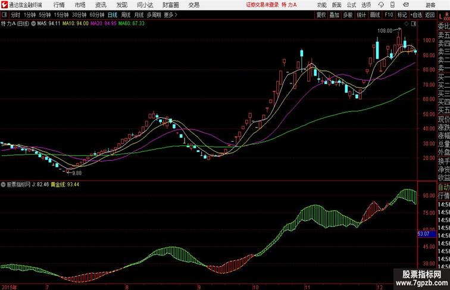Click the 游客 guest account label

[x=430, y=5]
